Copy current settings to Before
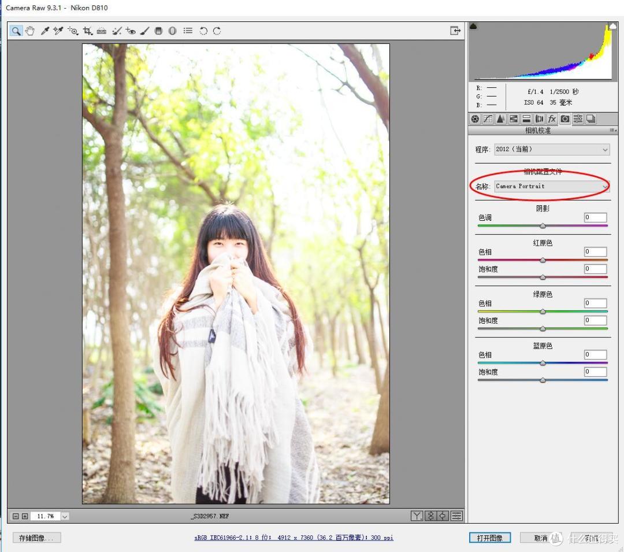 pos(443,516)
